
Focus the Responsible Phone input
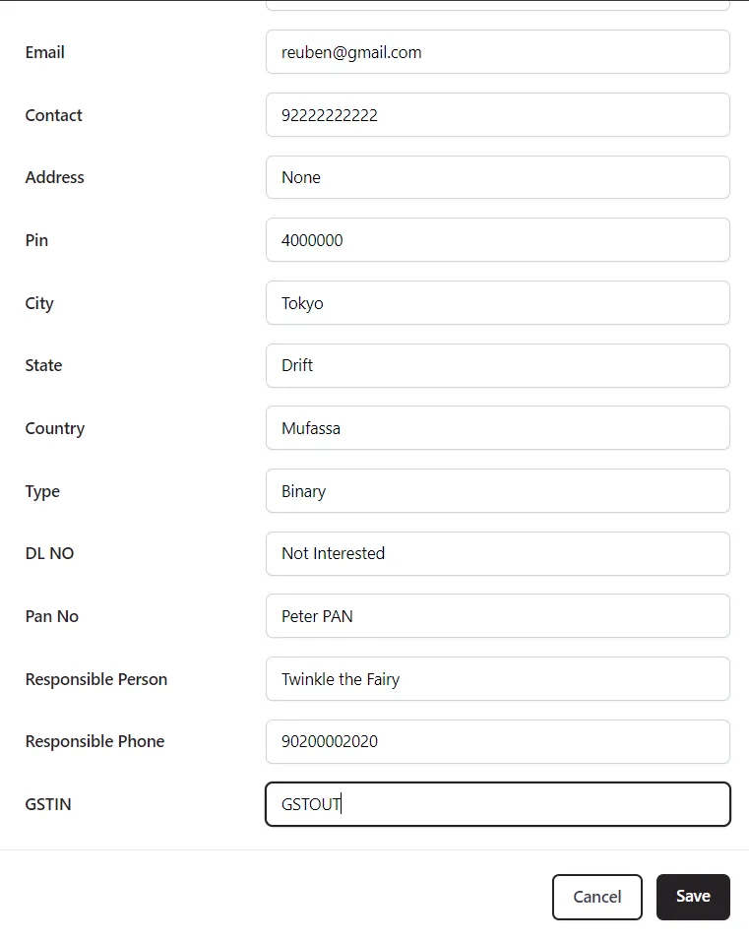(x=497, y=741)
